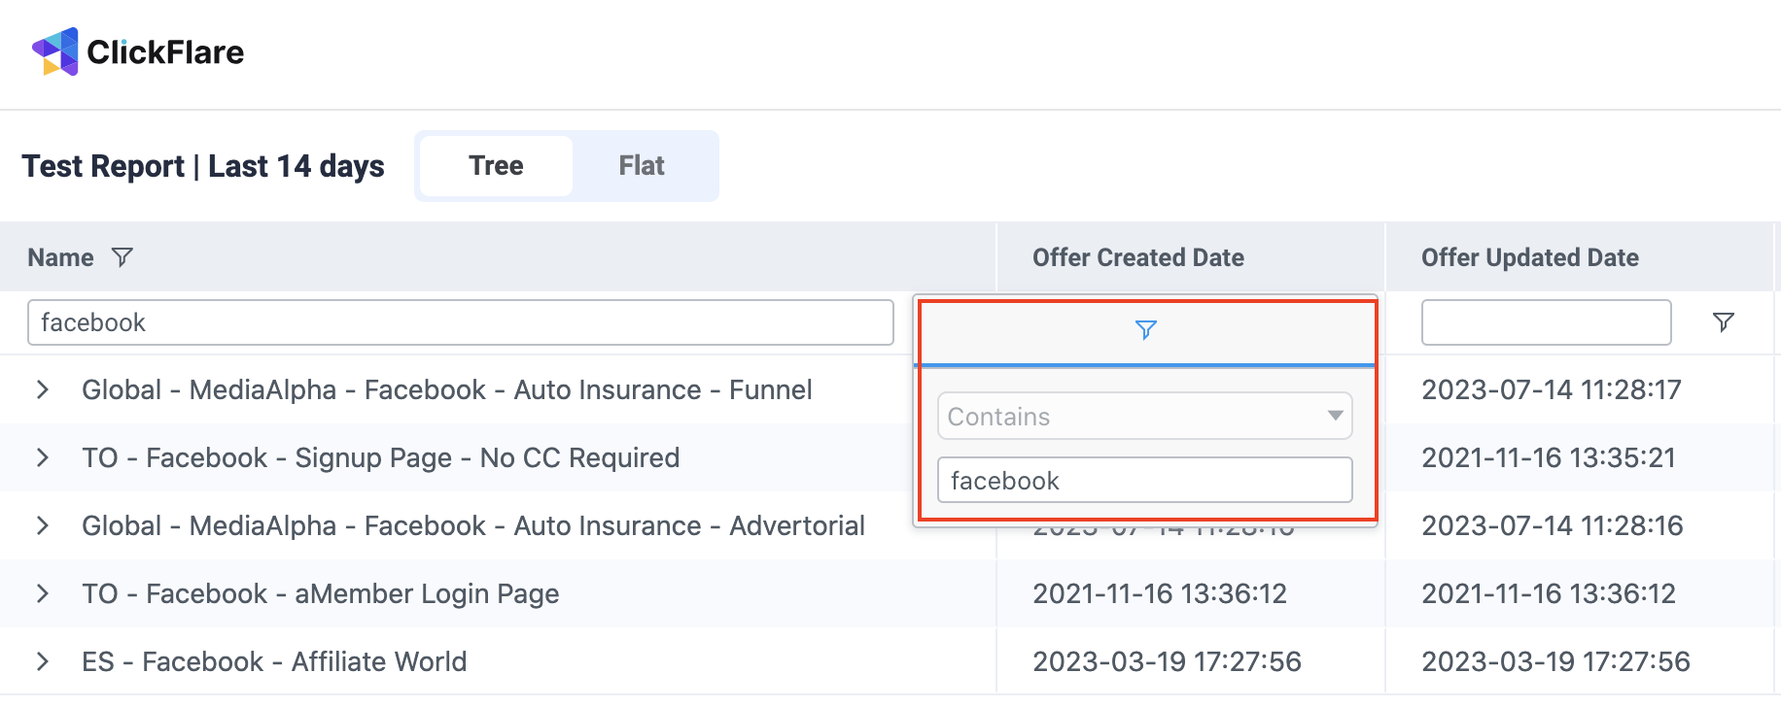Screen dimensions: 1781x707
Task: Click the popup filter text field with facebook
Action: pyautogui.click(x=1145, y=481)
